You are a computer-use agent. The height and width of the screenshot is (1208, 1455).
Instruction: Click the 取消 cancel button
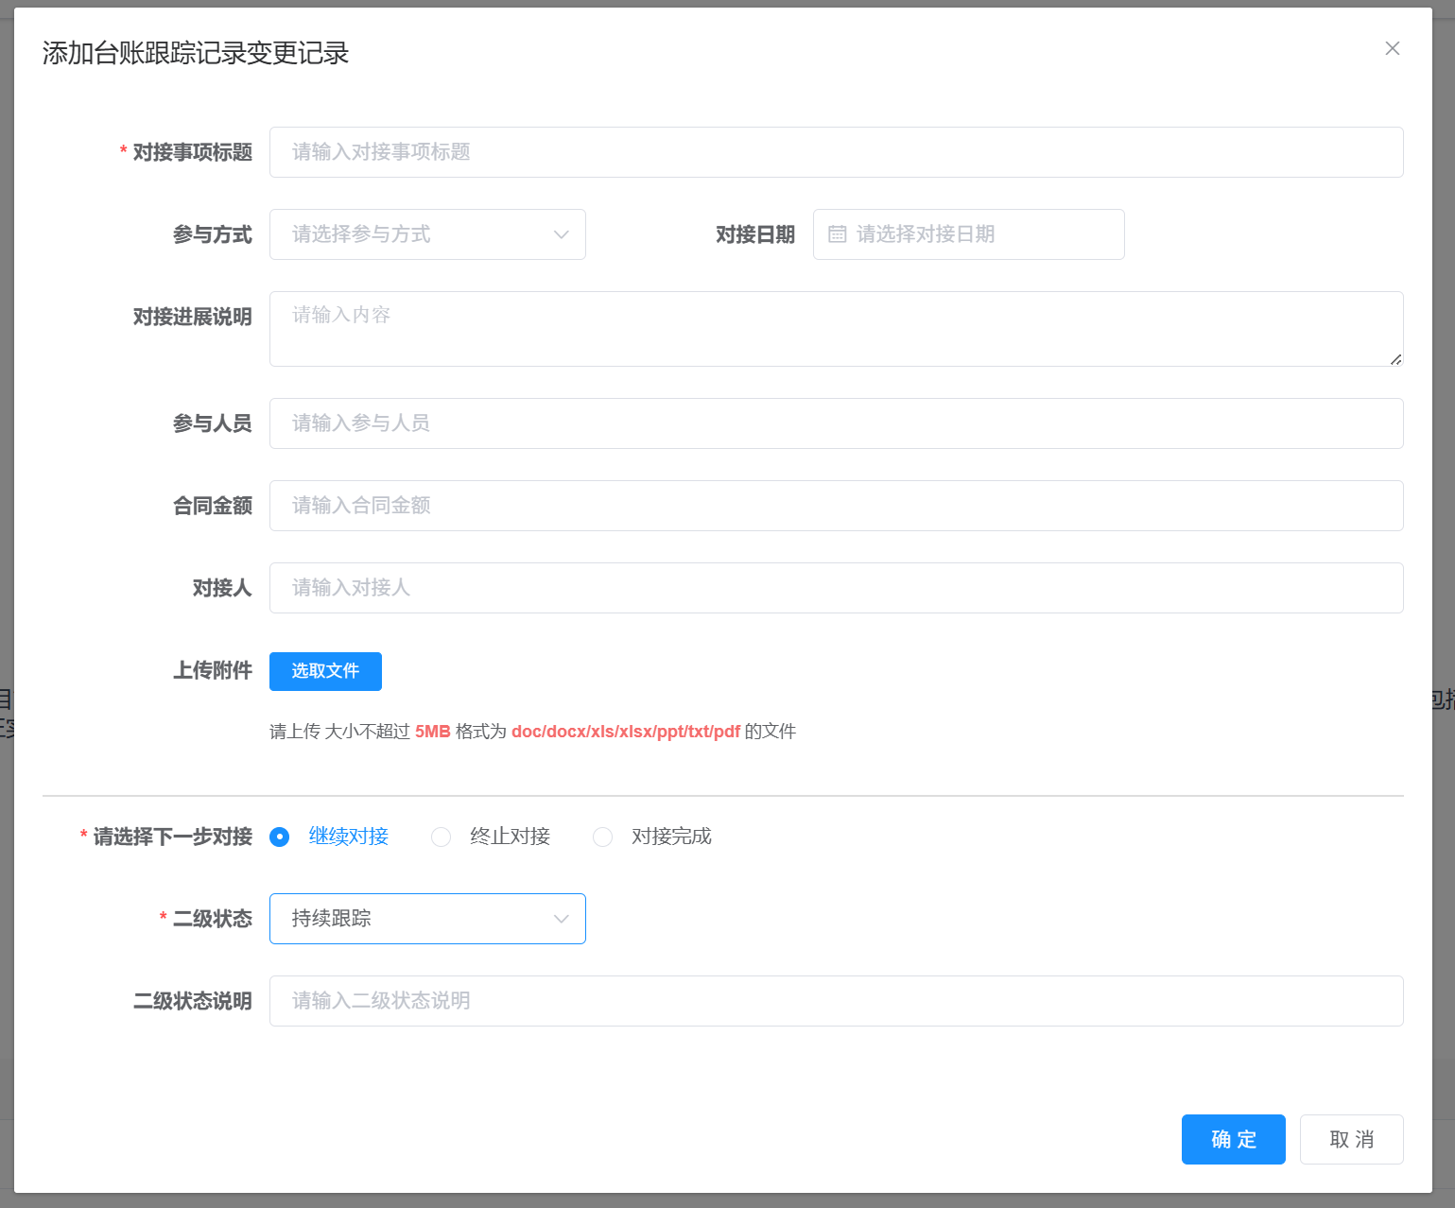pyautogui.click(x=1351, y=1139)
